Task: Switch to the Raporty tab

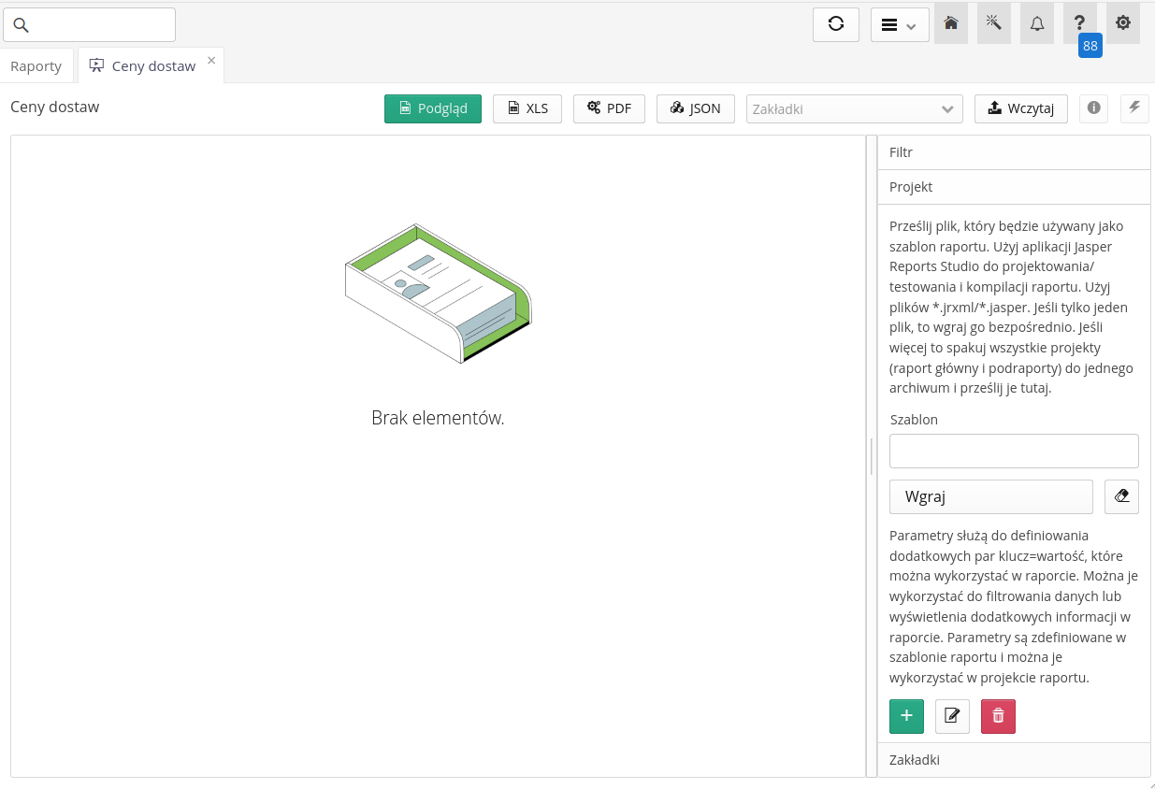Action: click(36, 66)
